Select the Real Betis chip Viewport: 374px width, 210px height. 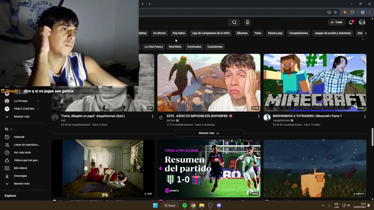point(175,47)
